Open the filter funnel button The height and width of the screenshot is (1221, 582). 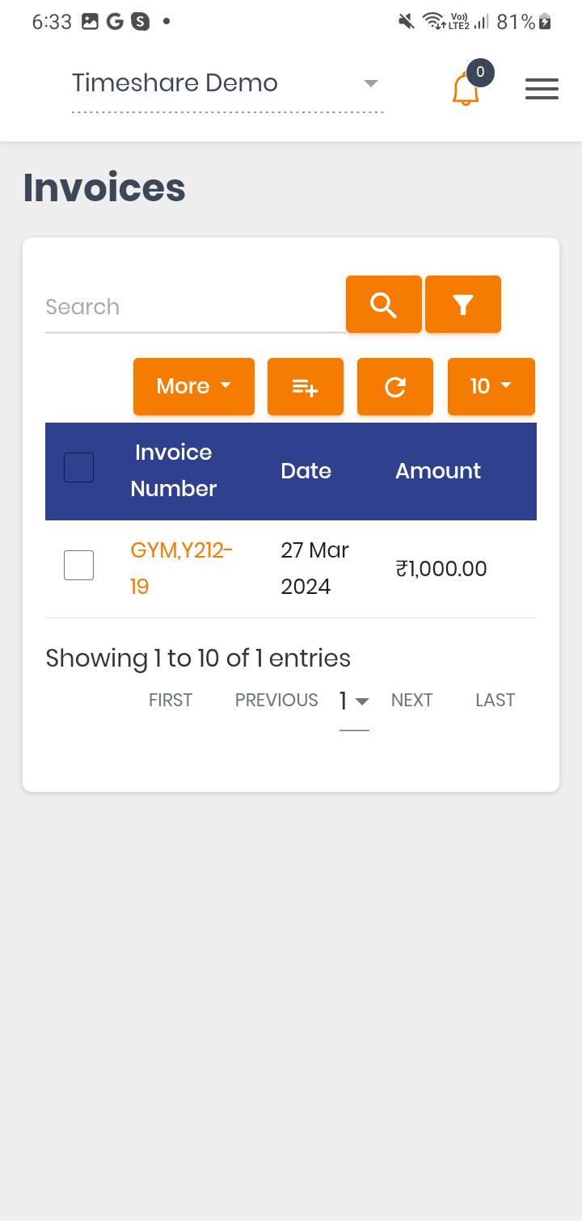coord(463,305)
